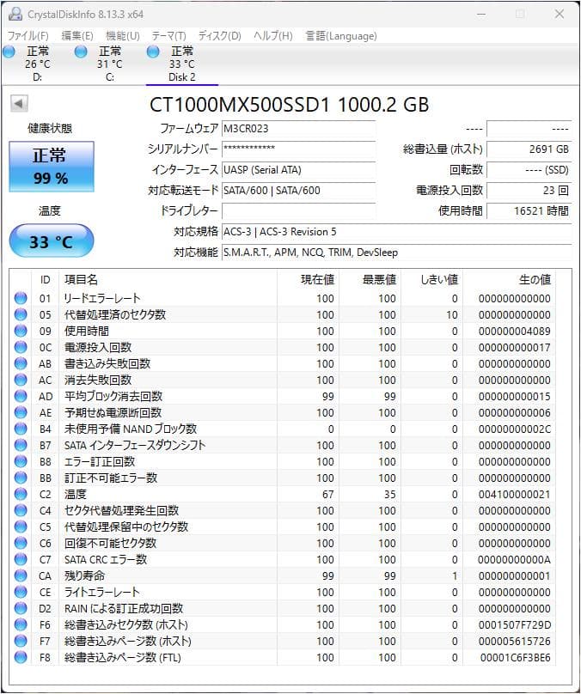Click the masked serial number field
The width and height of the screenshot is (581, 694).
pyautogui.click(x=298, y=149)
